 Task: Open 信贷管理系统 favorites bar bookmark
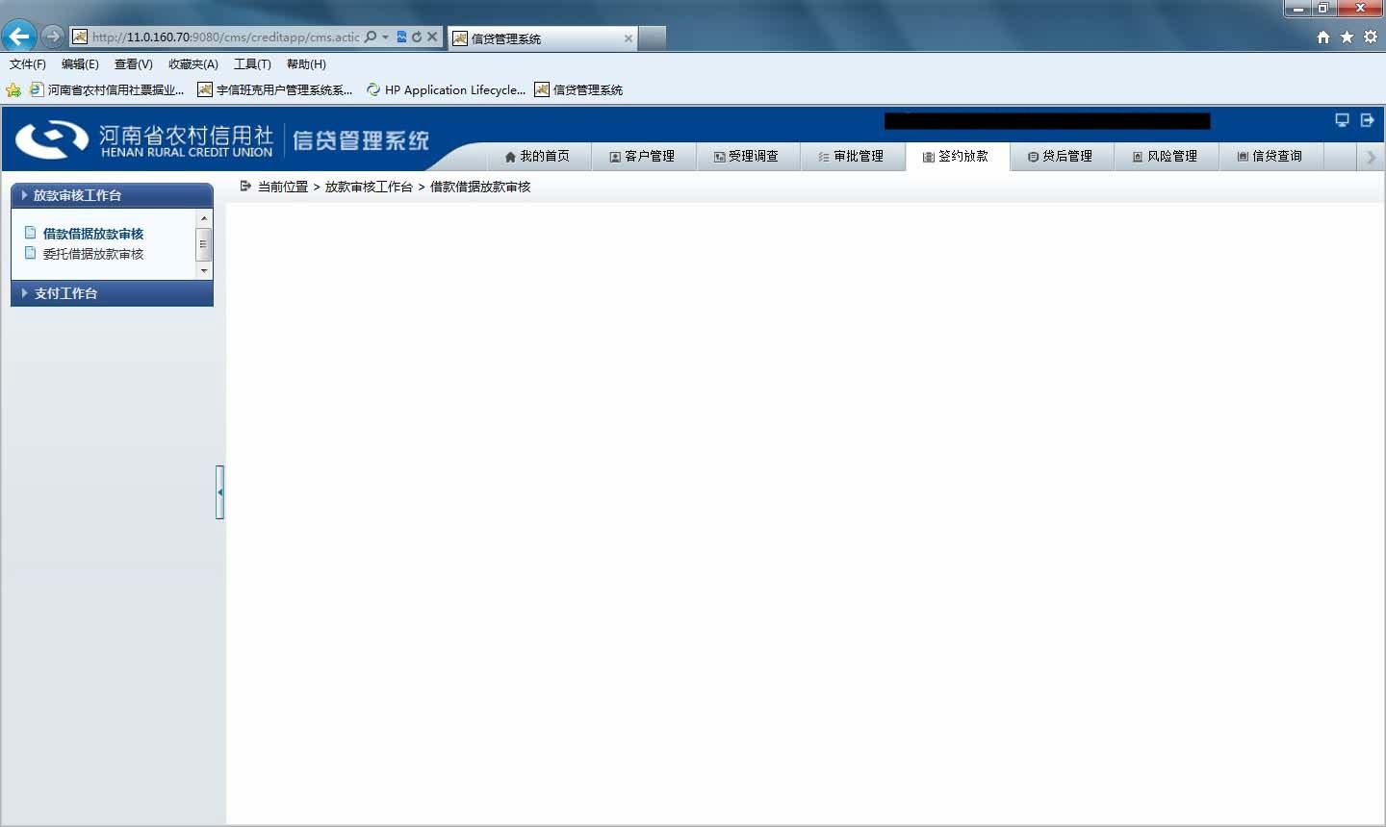[x=579, y=89]
